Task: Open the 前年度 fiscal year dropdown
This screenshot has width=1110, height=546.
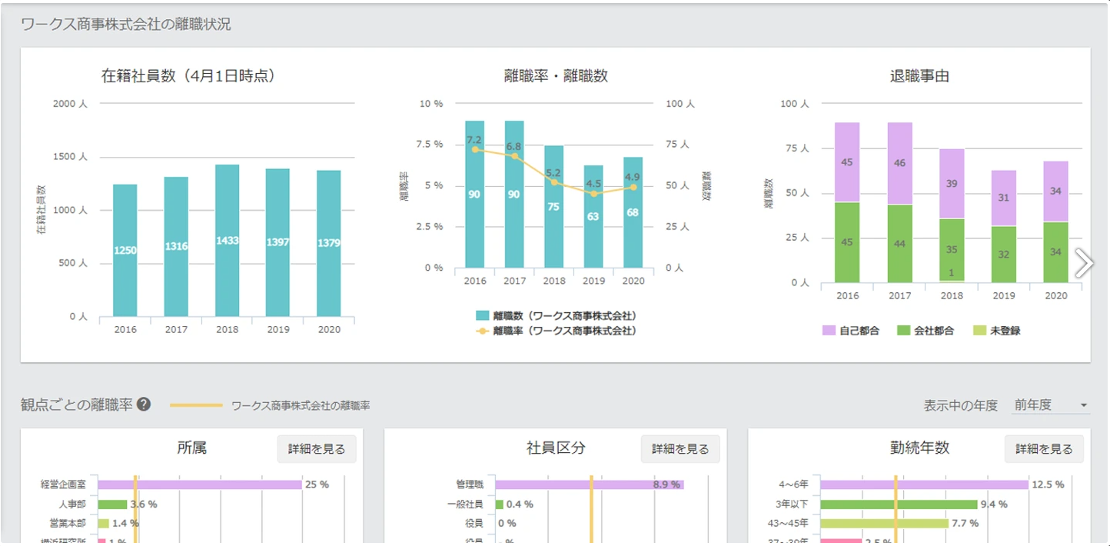Action: (1050, 405)
